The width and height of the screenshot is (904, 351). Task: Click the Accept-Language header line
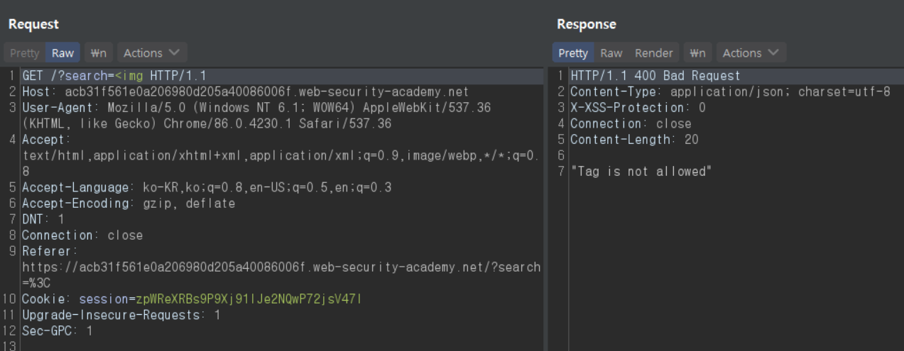(206, 188)
